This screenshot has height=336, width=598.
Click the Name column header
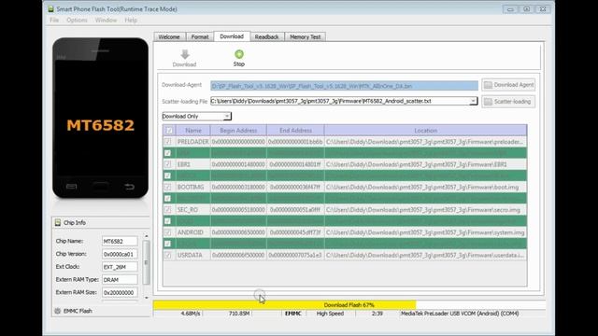193,131
